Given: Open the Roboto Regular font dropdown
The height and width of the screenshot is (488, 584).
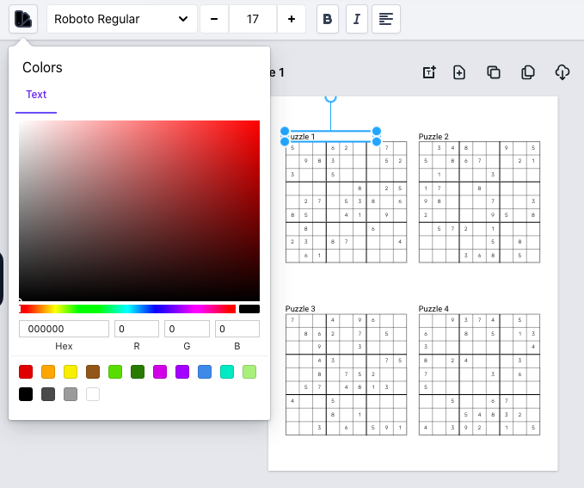Looking at the screenshot, I should point(121,19).
